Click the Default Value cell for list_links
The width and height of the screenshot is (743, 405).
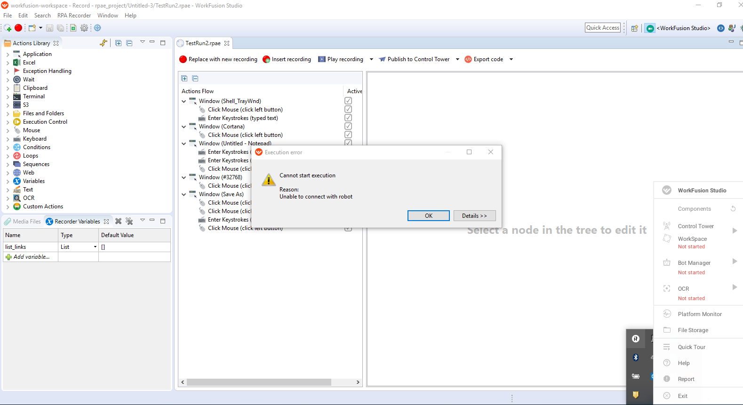[135, 247]
